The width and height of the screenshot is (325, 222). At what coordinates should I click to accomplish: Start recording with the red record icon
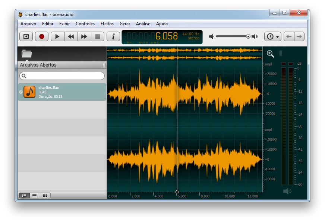pyautogui.click(x=41, y=36)
